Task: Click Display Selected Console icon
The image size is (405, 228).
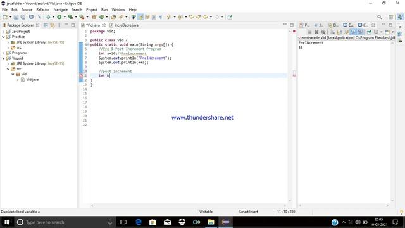Action: [x=376, y=32]
